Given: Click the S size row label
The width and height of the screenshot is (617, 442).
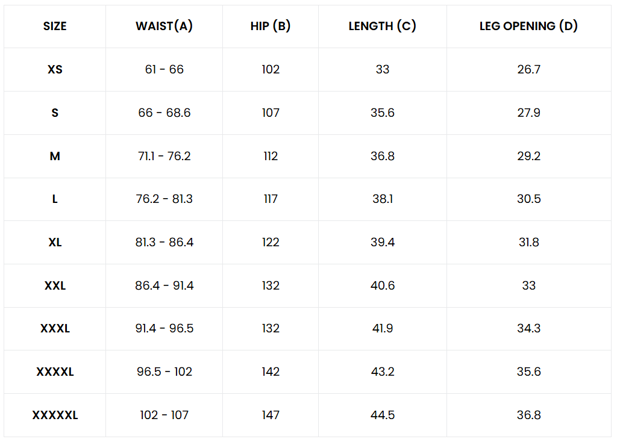Looking at the screenshot, I should coord(55,113).
